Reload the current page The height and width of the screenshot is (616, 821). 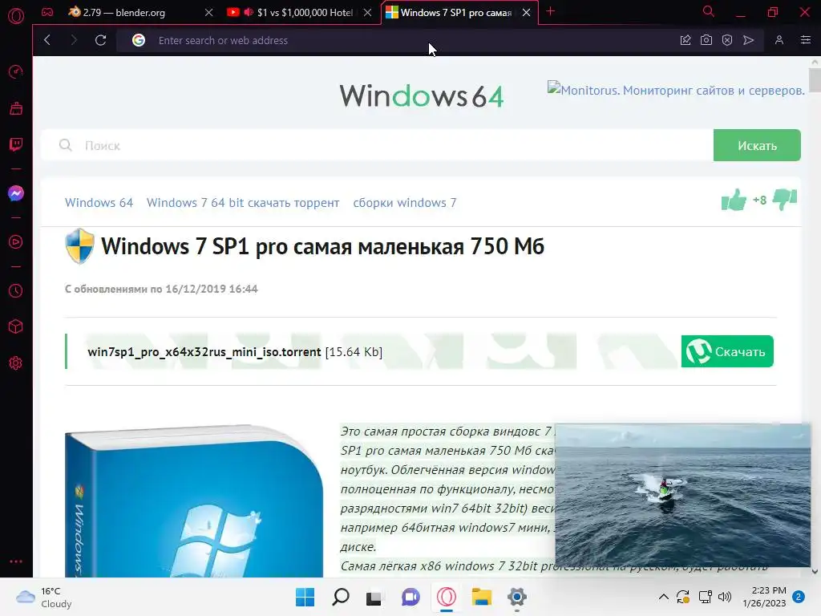click(x=100, y=40)
